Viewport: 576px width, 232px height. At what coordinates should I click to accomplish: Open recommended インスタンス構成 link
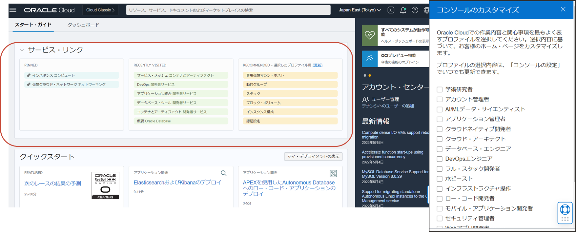point(290,112)
